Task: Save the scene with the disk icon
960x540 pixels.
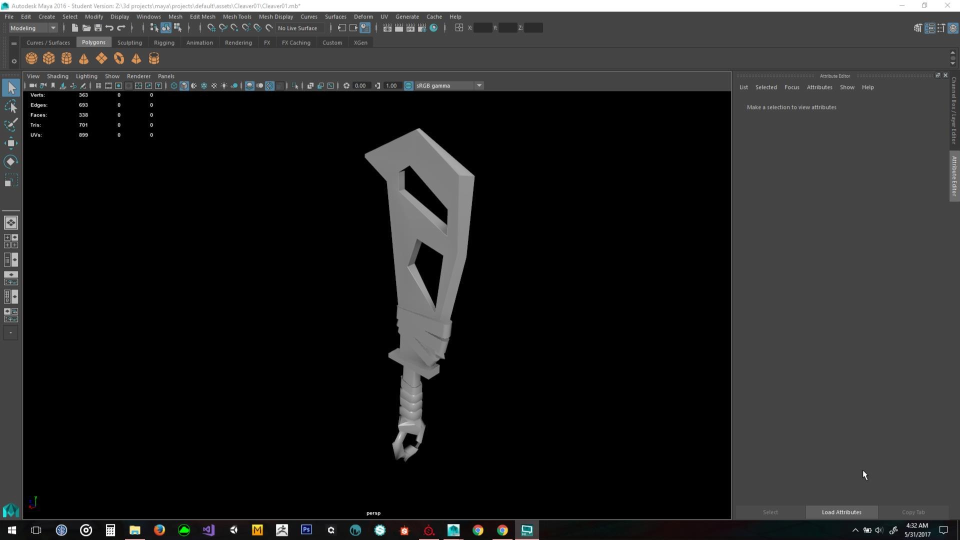Action: tap(98, 28)
